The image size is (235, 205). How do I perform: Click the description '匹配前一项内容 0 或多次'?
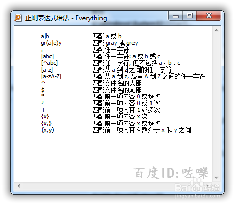[126, 96]
